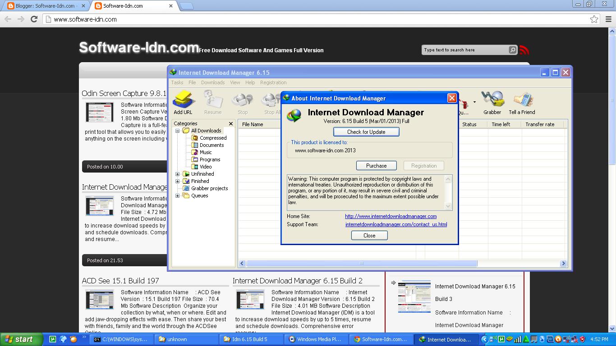Screen dimensions: 616x346
Task: Click the red RSS feed icon
Action: click(x=524, y=50)
